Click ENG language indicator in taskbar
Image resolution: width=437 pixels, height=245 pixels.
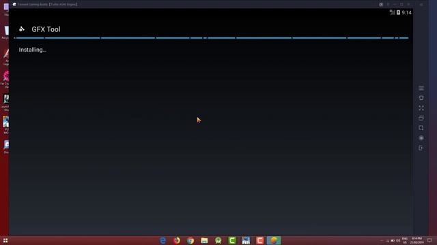pos(405,240)
